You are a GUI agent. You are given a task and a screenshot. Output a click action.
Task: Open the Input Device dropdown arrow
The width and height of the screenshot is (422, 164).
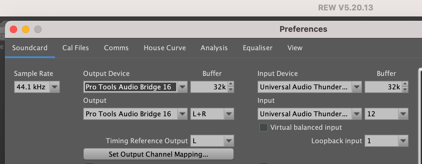[357, 87]
